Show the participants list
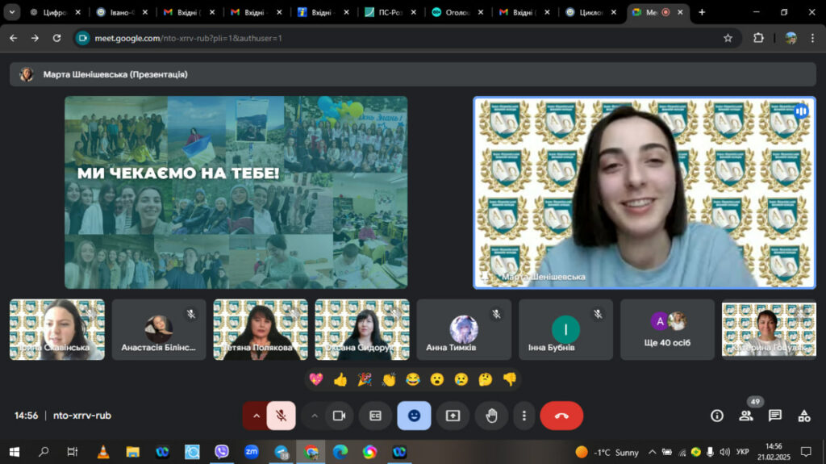 point(746,416)
